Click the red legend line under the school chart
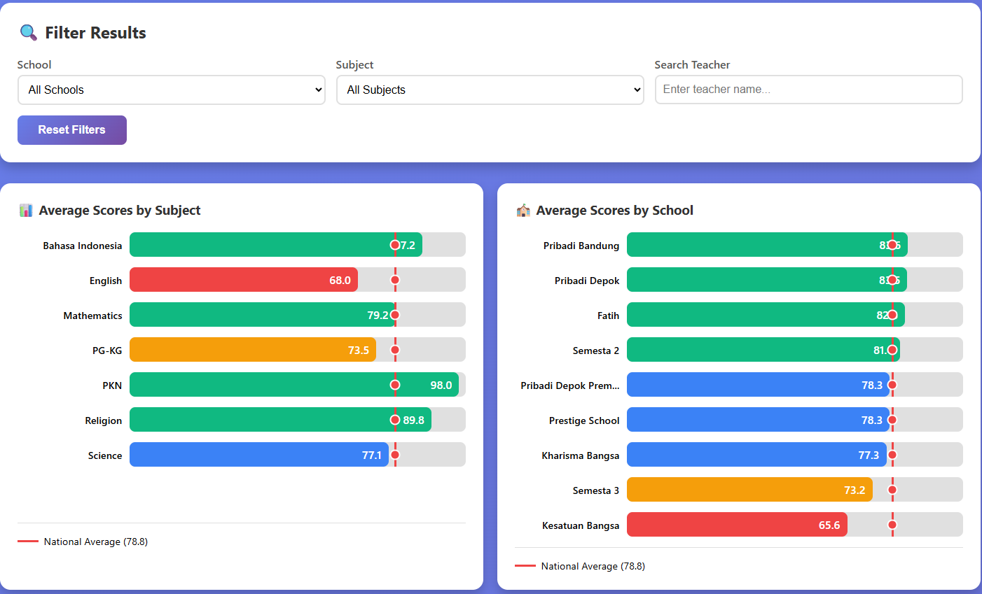This screenshot has width=982, height=594. [525, 565]
